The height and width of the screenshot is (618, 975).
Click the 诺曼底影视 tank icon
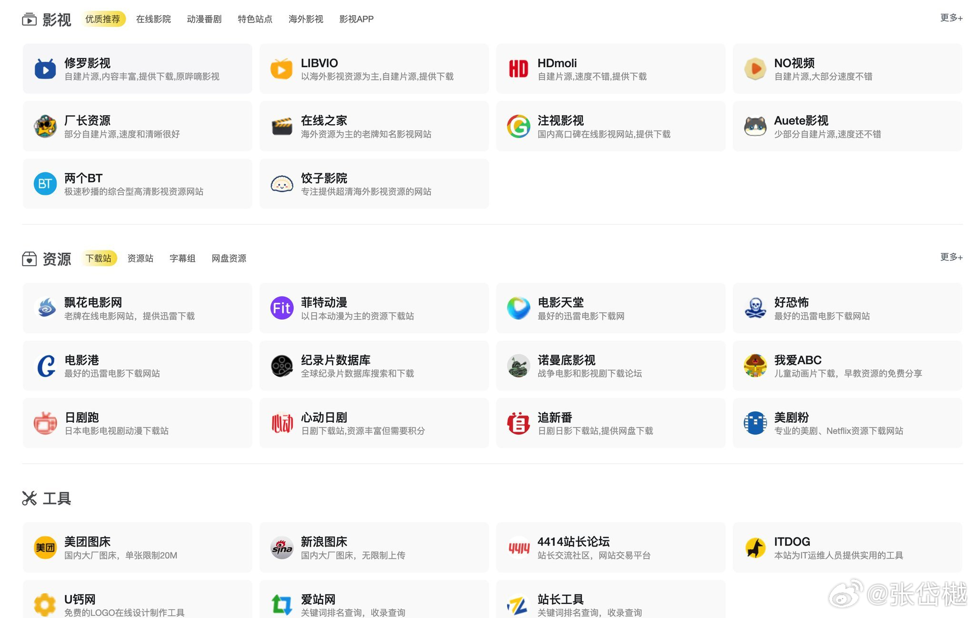pos(518,366)
